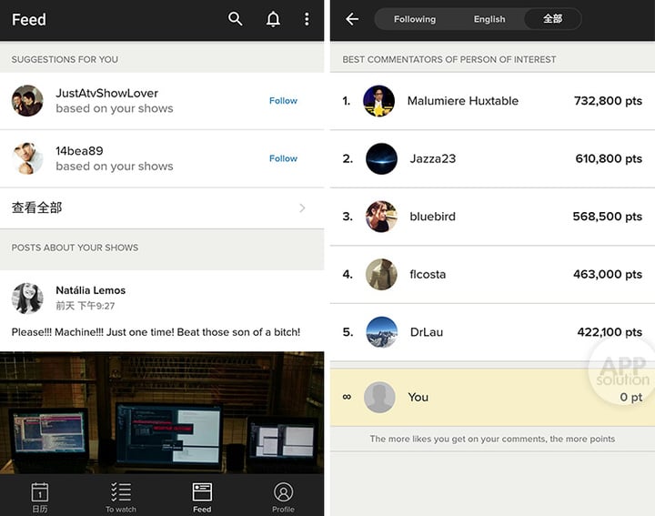Open Malumiere Huxtable's avatar
This screenshot has width=655, height=516.
coord(378,101)
